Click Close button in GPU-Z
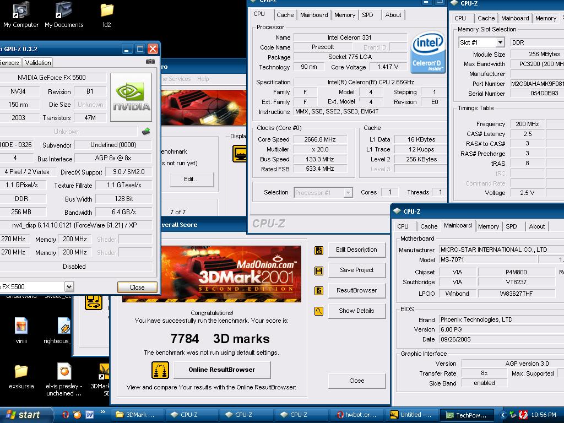The width and height of the screenshot is (564, 423). pyautogui.click(x=137, y=288)
